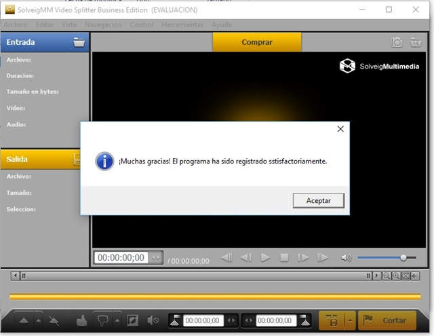434x336 pixels.
Task: Click the yellow Comprar button
Action: pyautogui.click(x=257, y=42)
